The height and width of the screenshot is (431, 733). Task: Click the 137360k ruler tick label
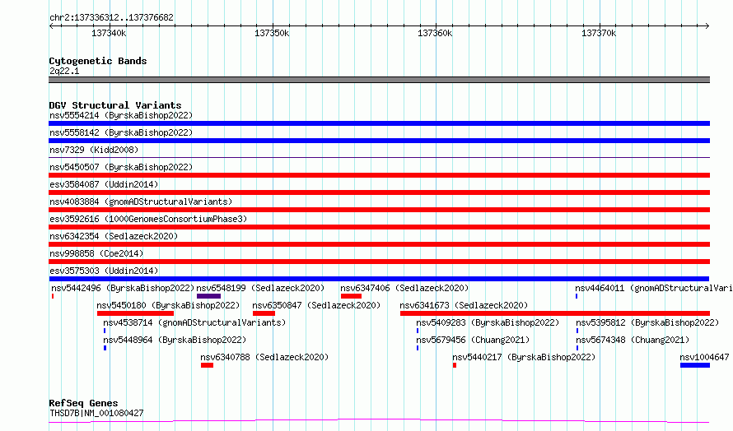point(435,33)
